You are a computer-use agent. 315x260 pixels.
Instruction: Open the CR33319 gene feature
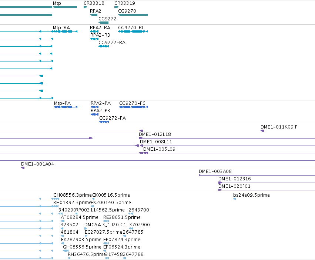(x=116, y=7)
